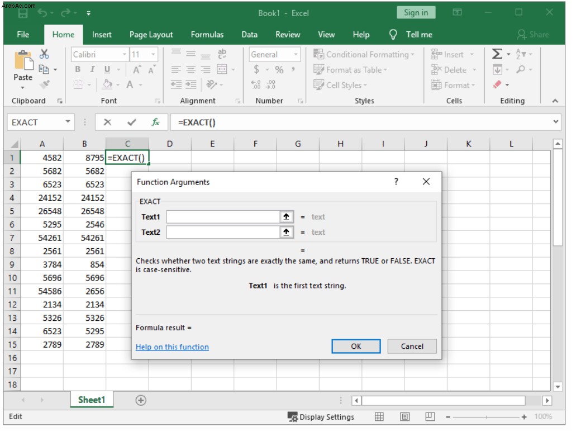Switch to Page Layout view icon

(x=405, y=417)
